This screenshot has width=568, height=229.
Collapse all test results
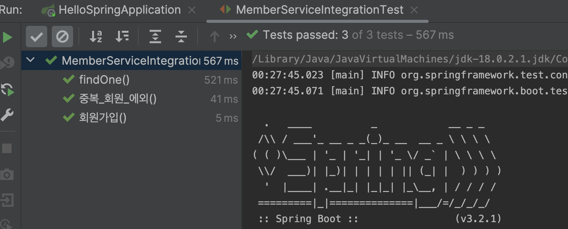(181, 37)
